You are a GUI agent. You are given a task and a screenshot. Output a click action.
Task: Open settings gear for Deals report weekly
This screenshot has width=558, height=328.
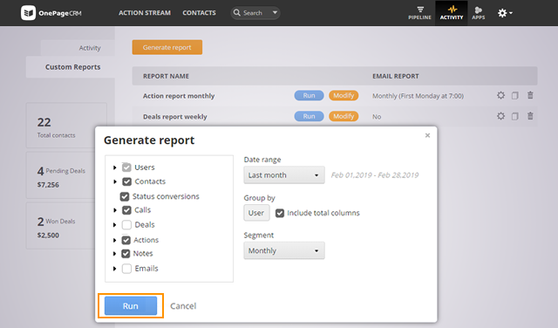coord(500,116)
